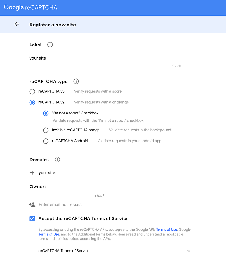Open the reCAPTCHA type info icon
The width and height of the screenshot is (226, 262).
coord(76,81)
